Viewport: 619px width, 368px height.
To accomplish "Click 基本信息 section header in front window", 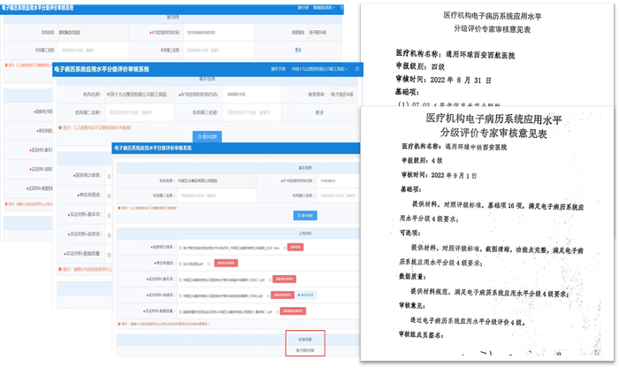I will tap(305, 168).
